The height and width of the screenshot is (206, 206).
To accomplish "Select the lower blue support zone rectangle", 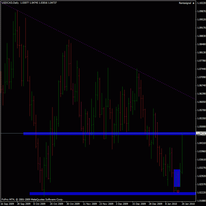I will click(x=113, y=193).
